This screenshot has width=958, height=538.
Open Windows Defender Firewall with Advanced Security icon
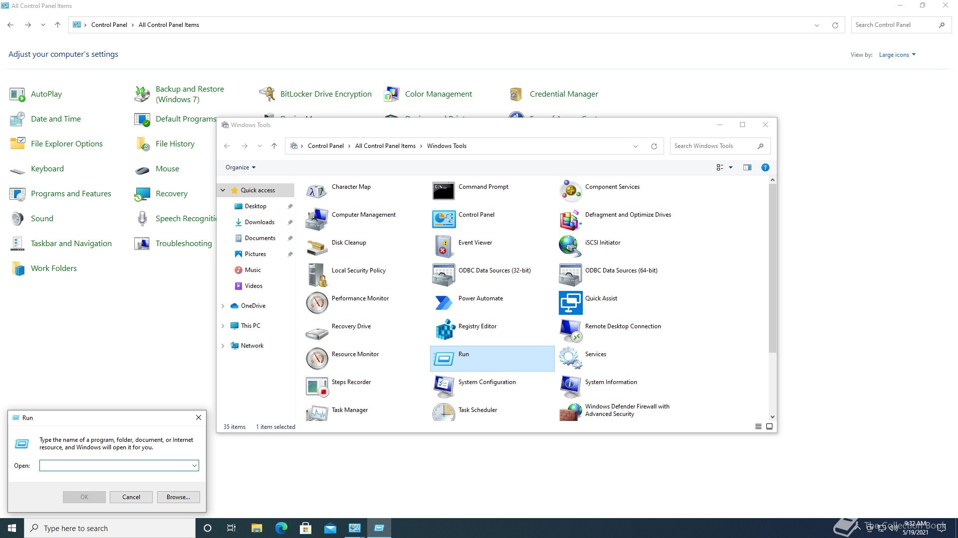coord(570,412)
